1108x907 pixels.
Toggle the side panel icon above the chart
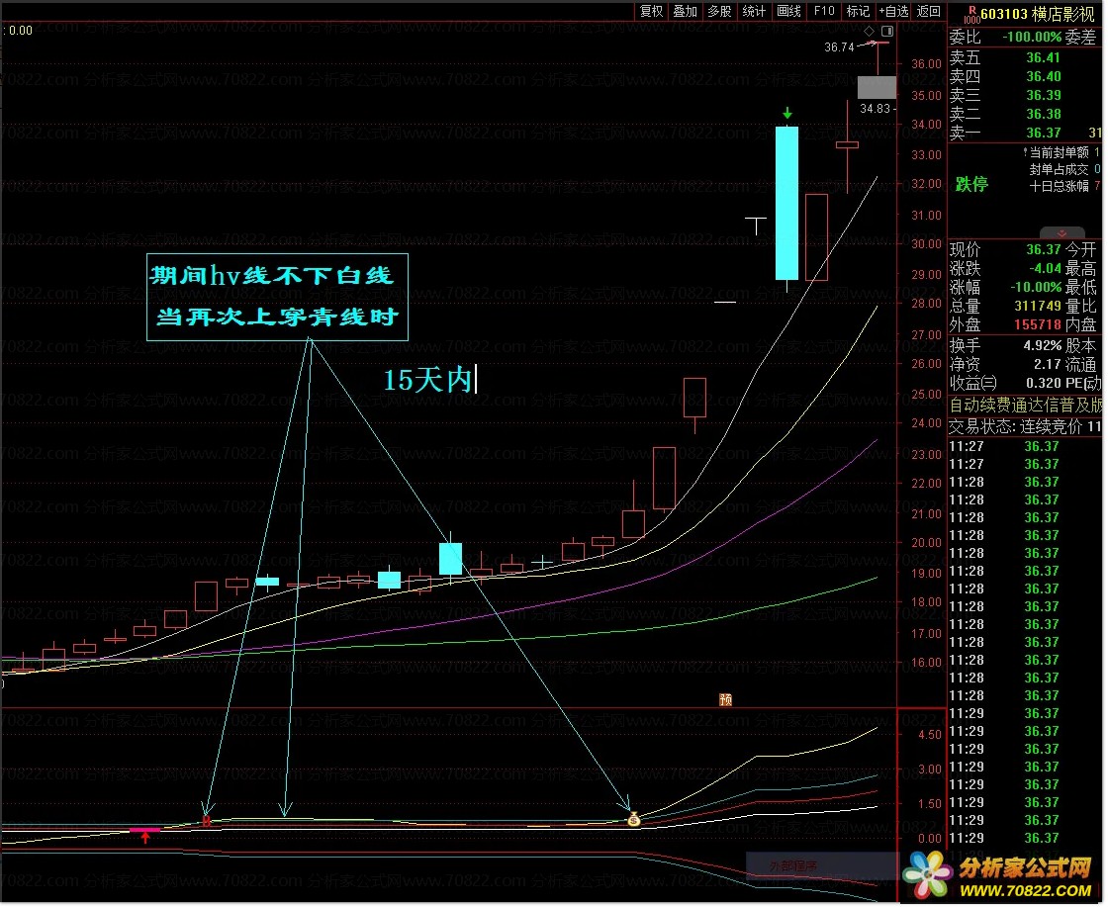click(x=887, y=31)
